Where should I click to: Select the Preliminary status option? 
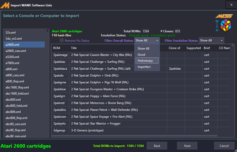[x=147, y=61]
